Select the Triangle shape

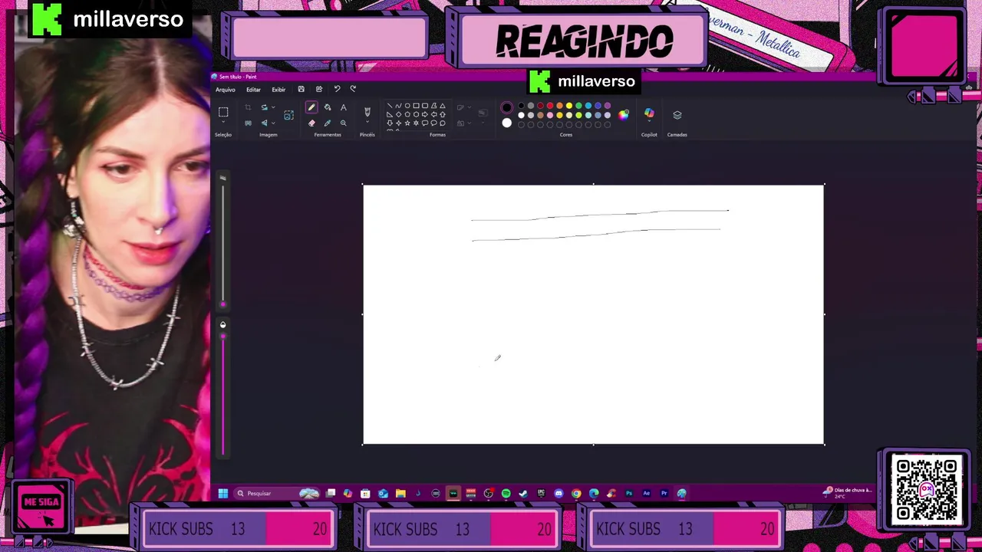(443, 106)
